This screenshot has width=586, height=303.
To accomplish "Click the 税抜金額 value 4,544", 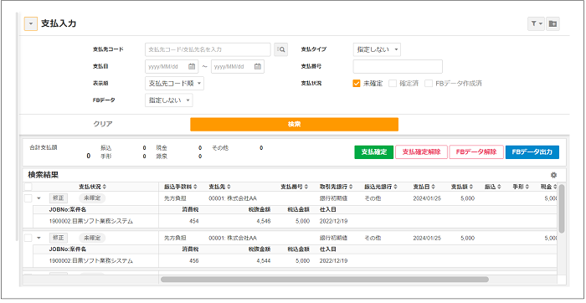I will coord(263,261).
